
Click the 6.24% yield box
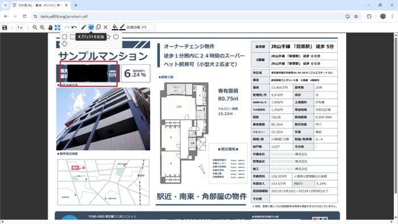point(135,73)
